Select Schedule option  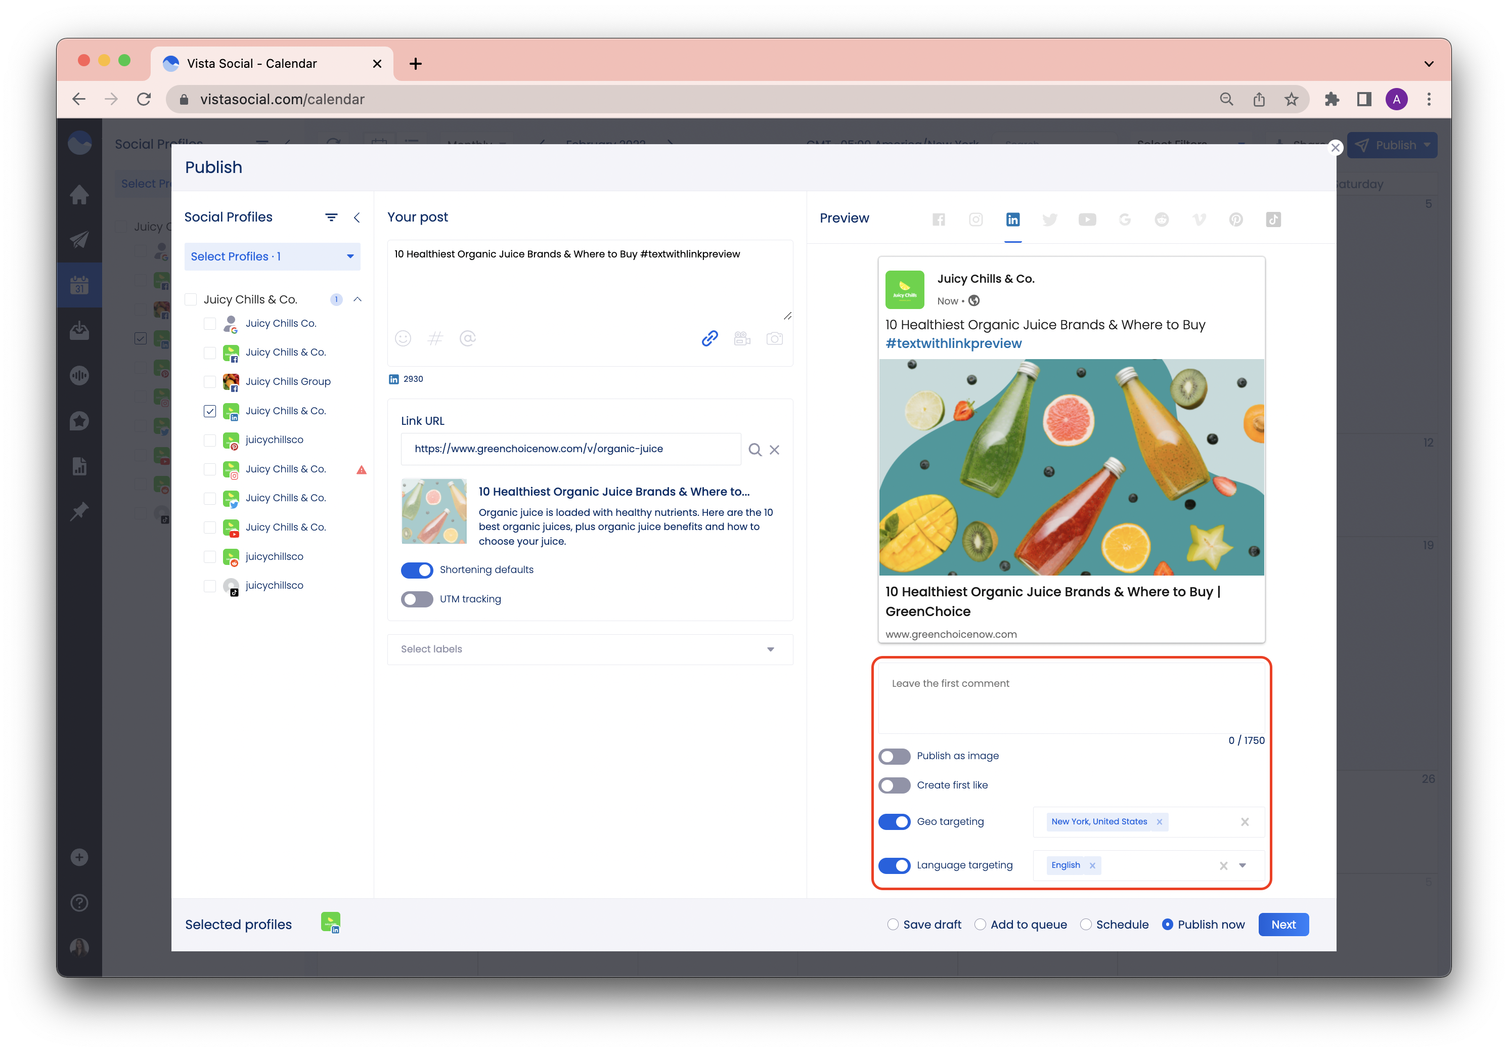pos(1086,925)
